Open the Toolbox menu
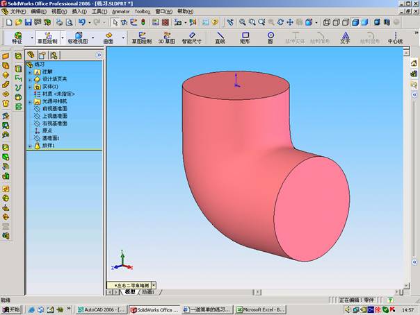The height and width of the screenshot is (315, 420). 143,12
